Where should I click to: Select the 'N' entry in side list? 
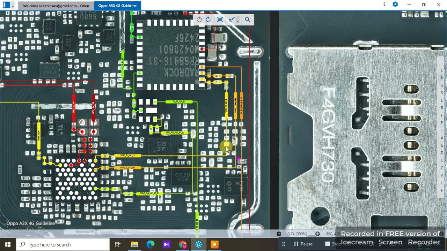(442, 77)
